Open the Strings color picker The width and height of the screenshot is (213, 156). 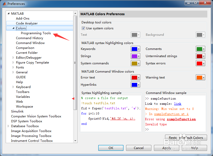click(x=135, y=56)
